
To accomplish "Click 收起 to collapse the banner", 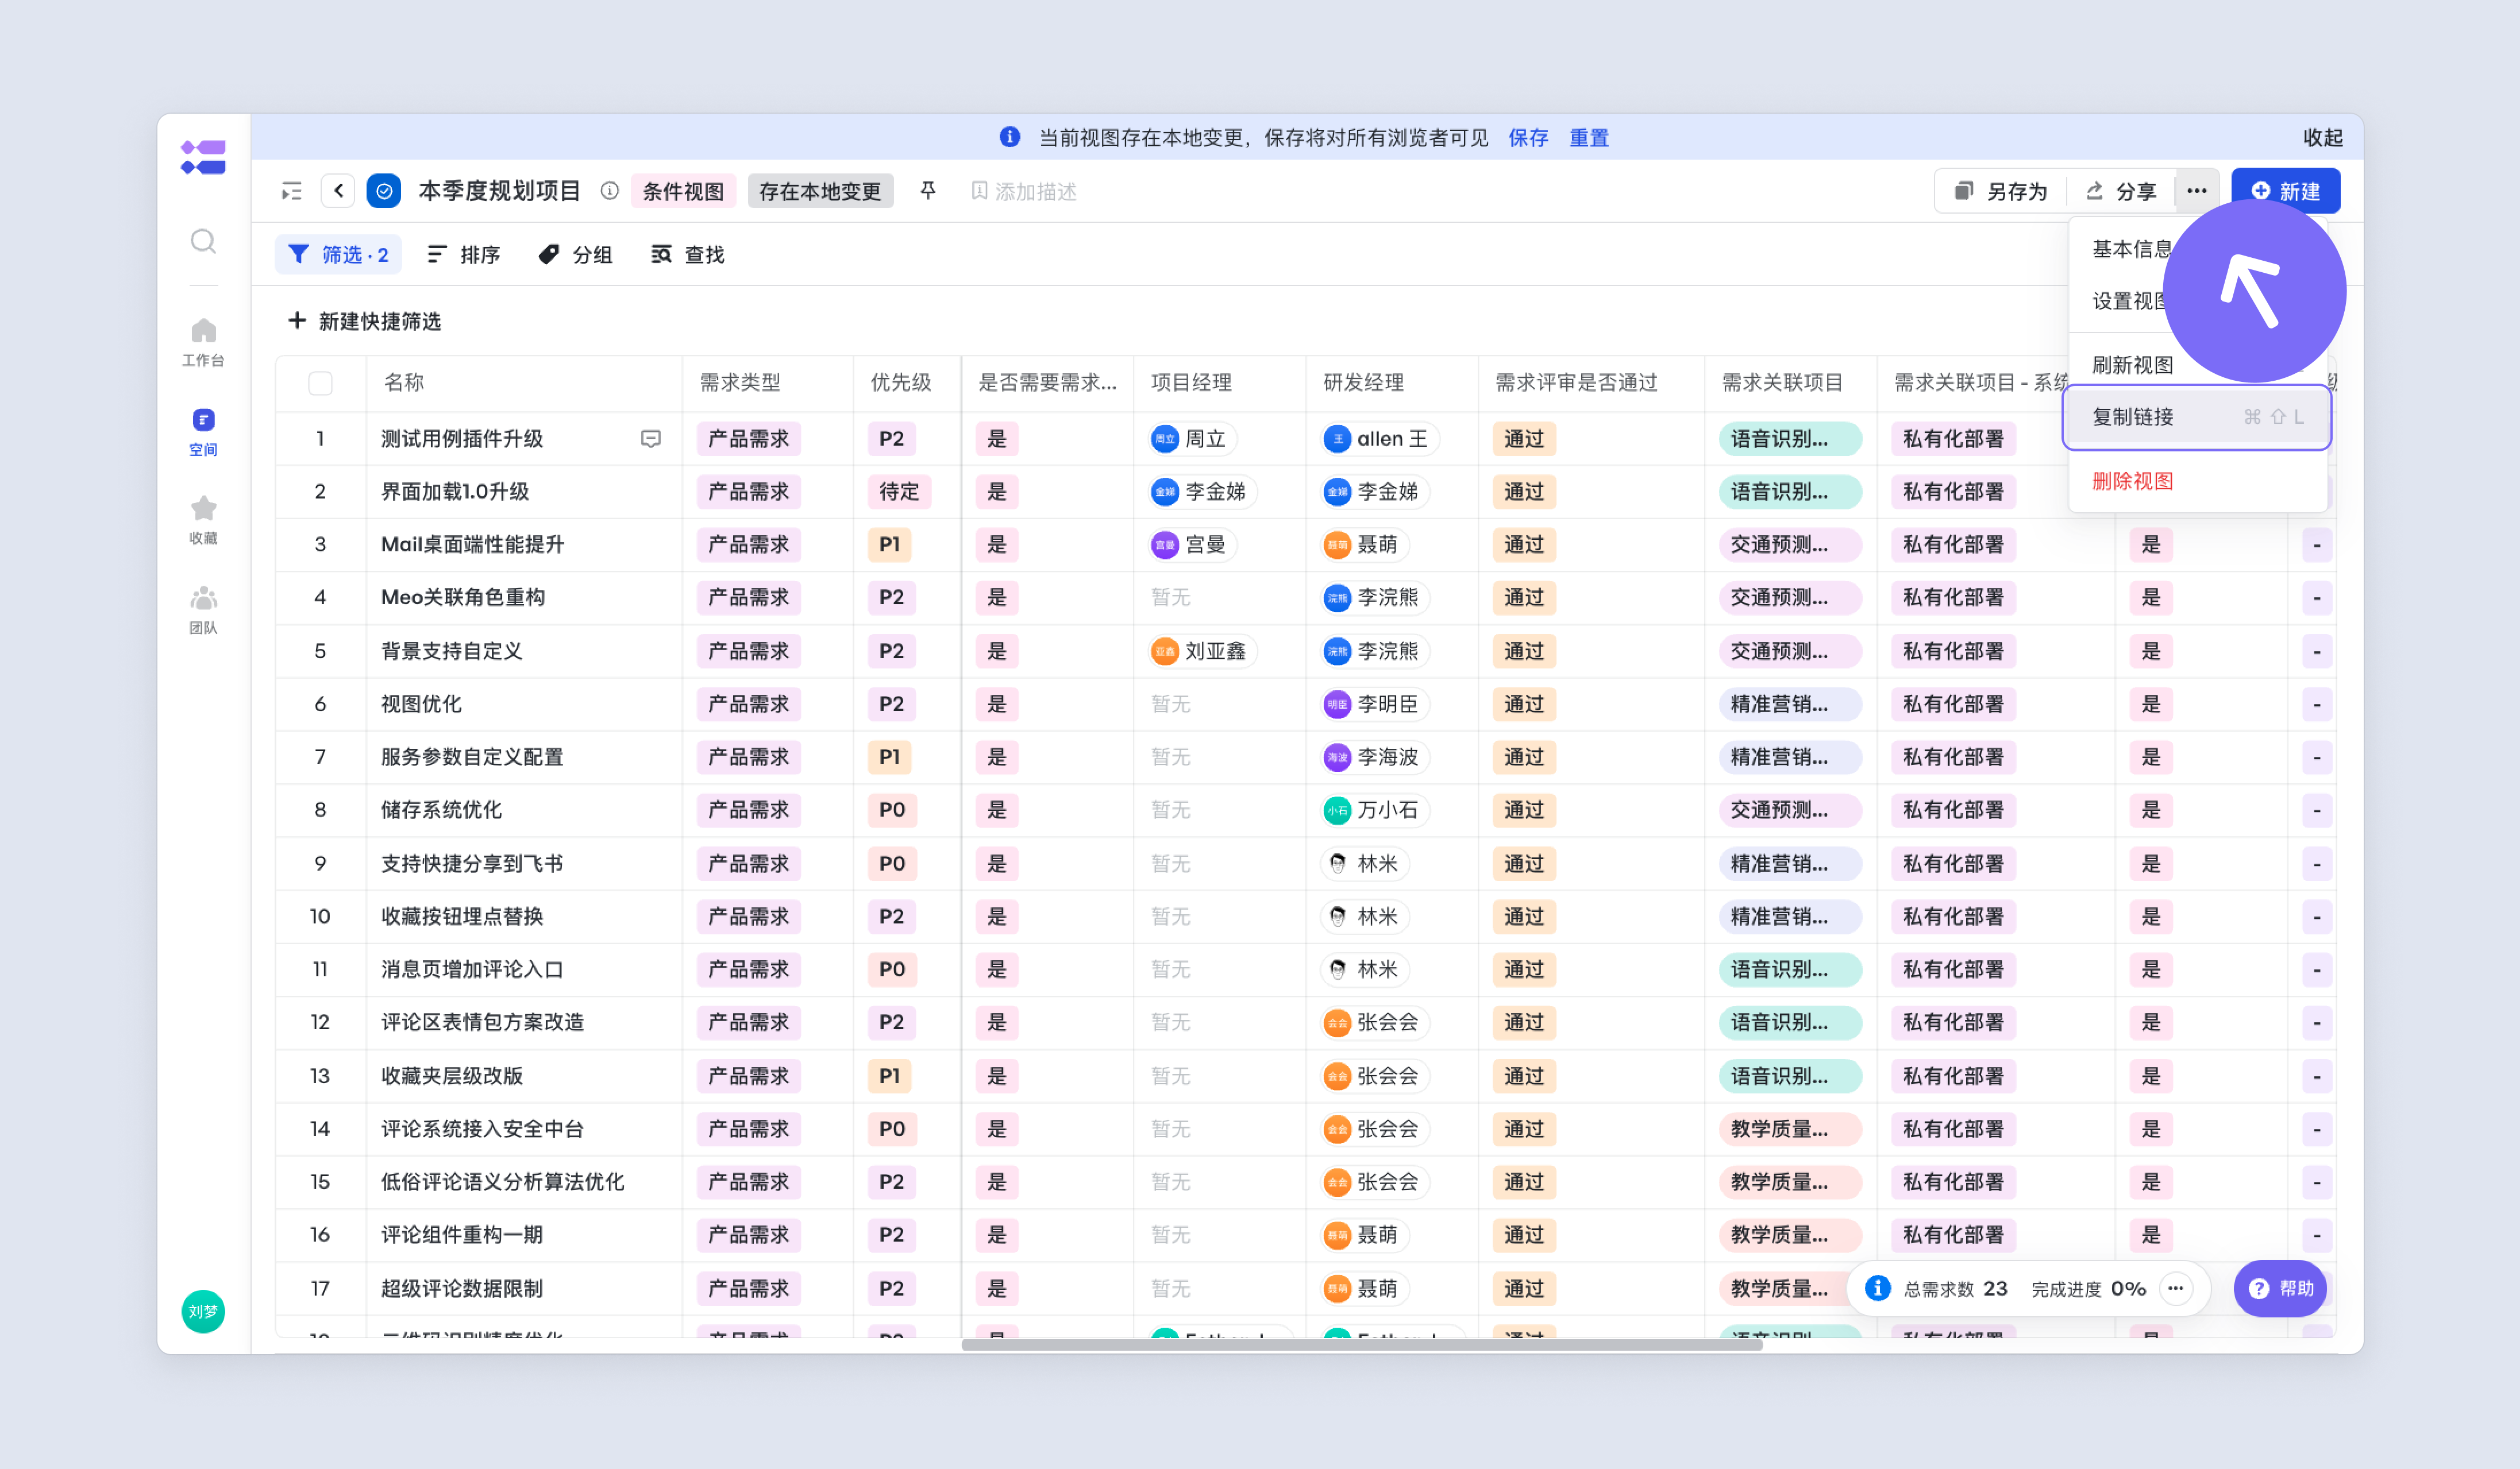I will pos(2323,137).
